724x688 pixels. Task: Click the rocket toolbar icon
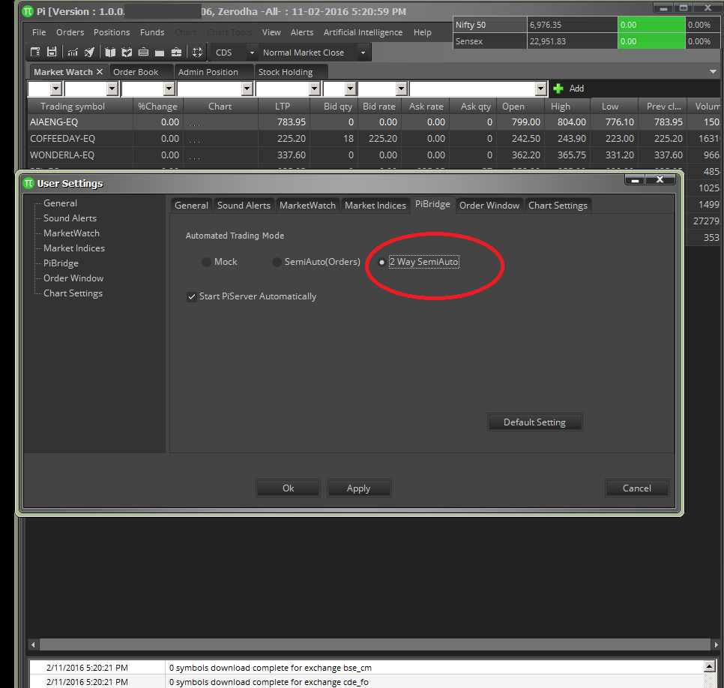point(89,53)
